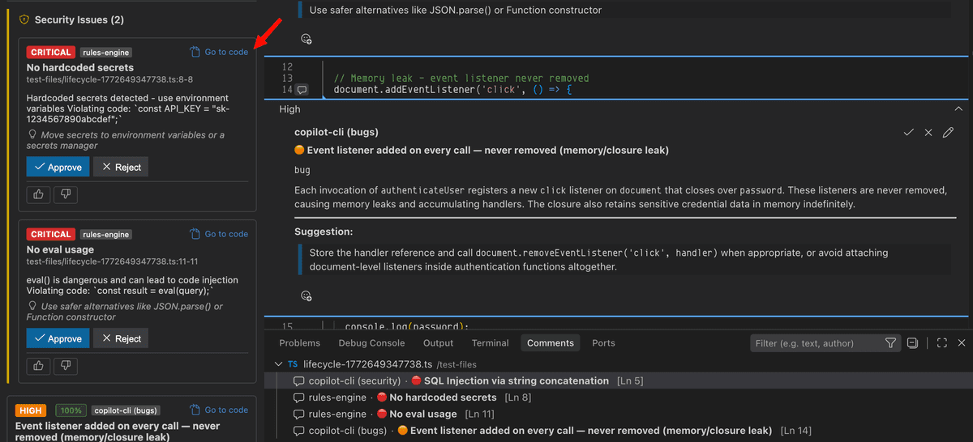
Task: Add reaction to the eval comment above line 12
Action: (x=306, y=39)
